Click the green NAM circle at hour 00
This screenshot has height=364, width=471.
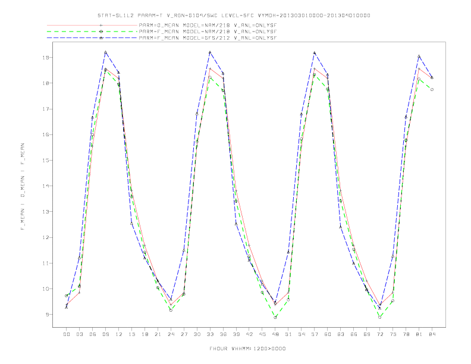click(x=67, y=296)
